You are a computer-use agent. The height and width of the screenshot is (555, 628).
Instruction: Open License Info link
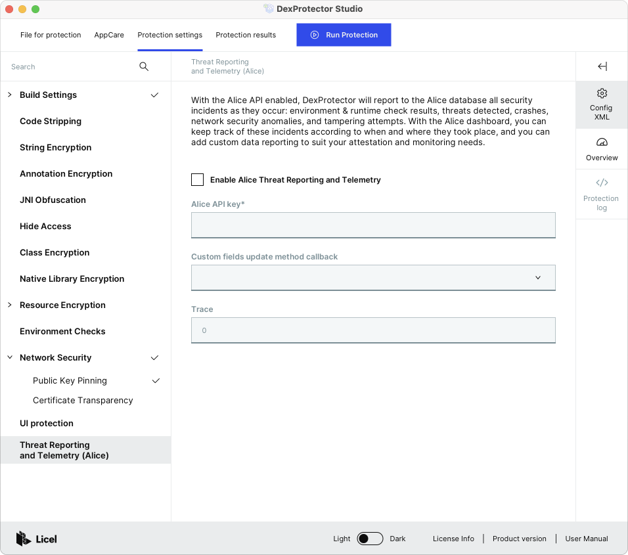pos(453,539)
